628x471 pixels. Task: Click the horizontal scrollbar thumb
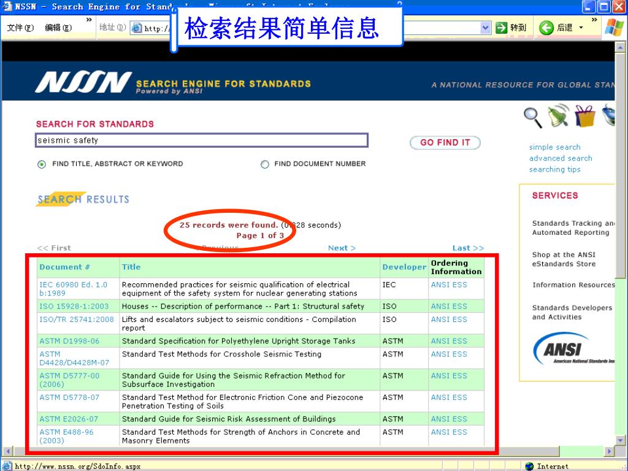pyautogui.click(x=287, y=451)
